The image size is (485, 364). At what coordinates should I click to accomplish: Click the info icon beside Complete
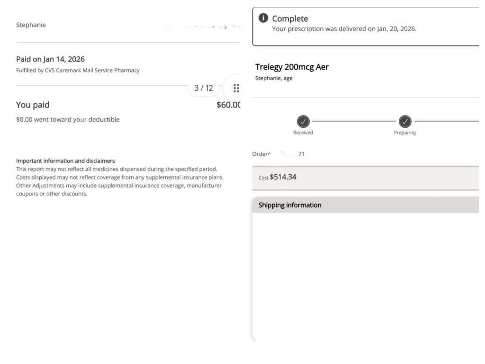pyautogui.click(x=263, y=19)
